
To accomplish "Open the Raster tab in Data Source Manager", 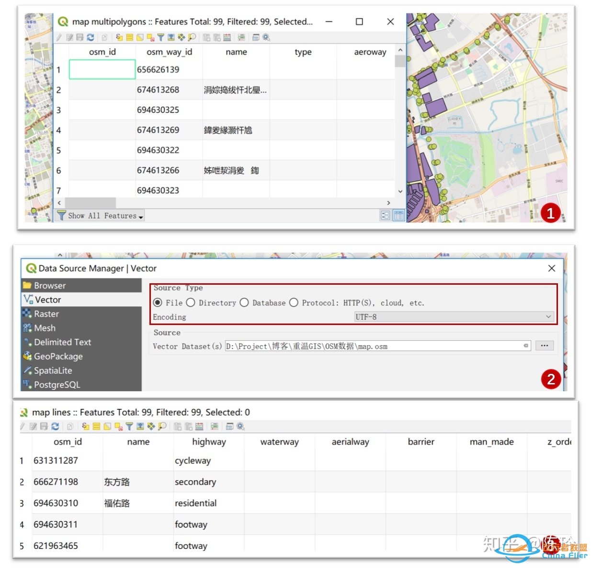I will pos(46,314).
